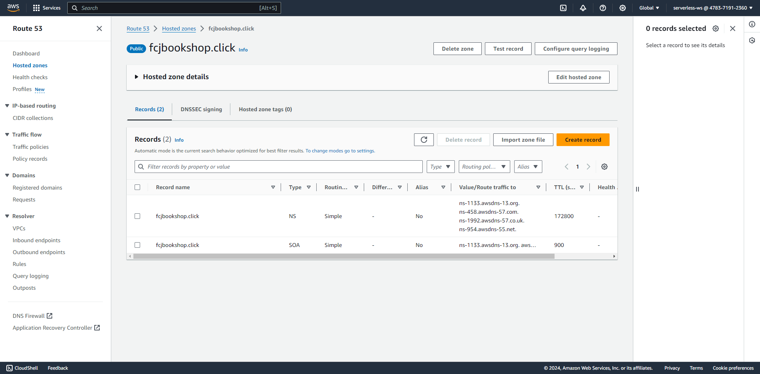Click the Test record button
Screen dimensions: 760x374
click(508, 49)
